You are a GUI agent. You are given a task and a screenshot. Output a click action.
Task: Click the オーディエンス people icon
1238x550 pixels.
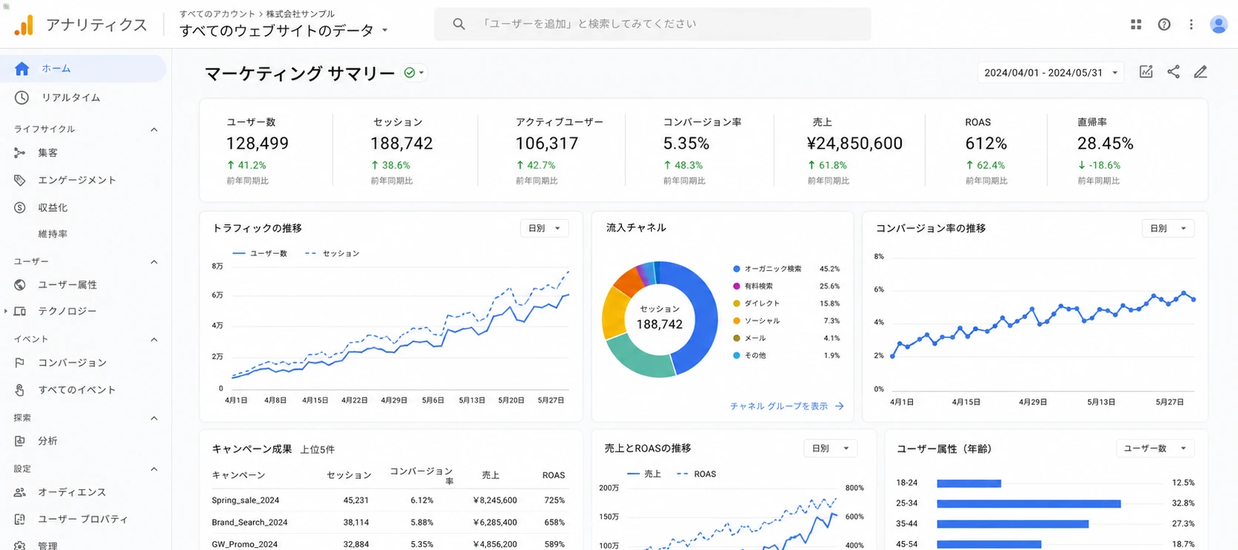coord(20,492)
